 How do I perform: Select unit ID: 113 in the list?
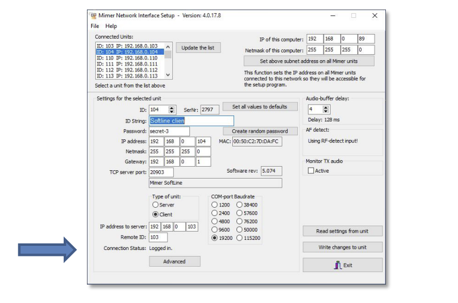click(x=130, y=76)
